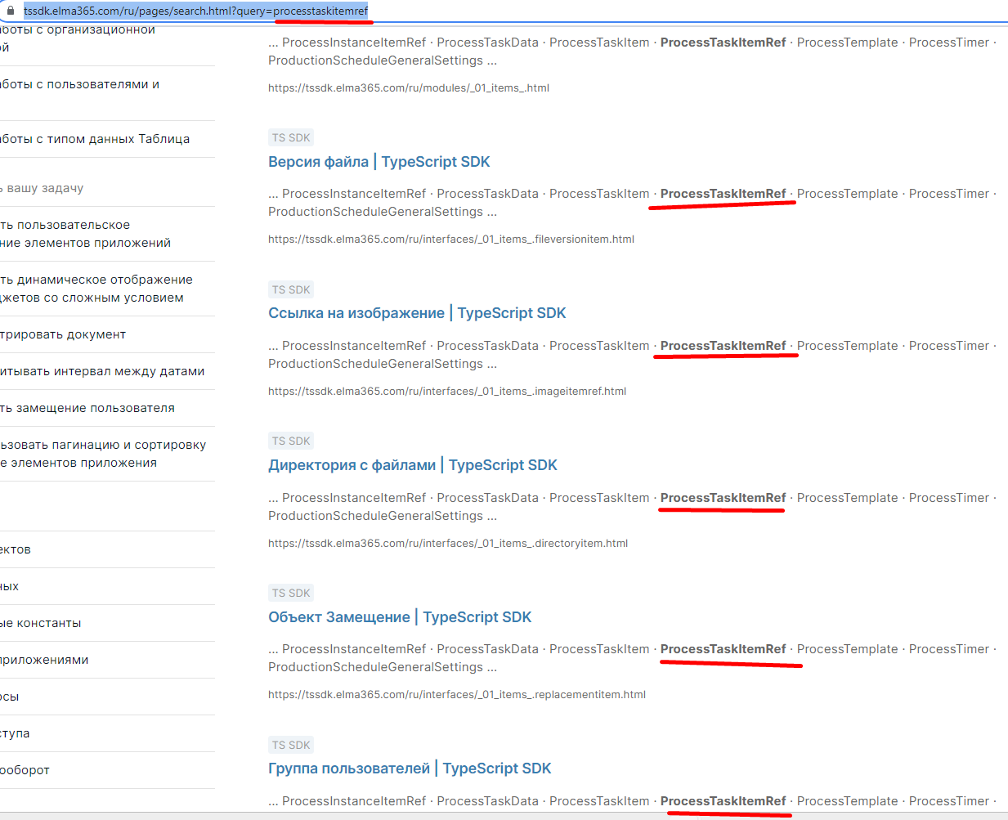Click the URL ending in imageitemref.html
Screen dimensions: 1008x820
[x=447, y=391]
